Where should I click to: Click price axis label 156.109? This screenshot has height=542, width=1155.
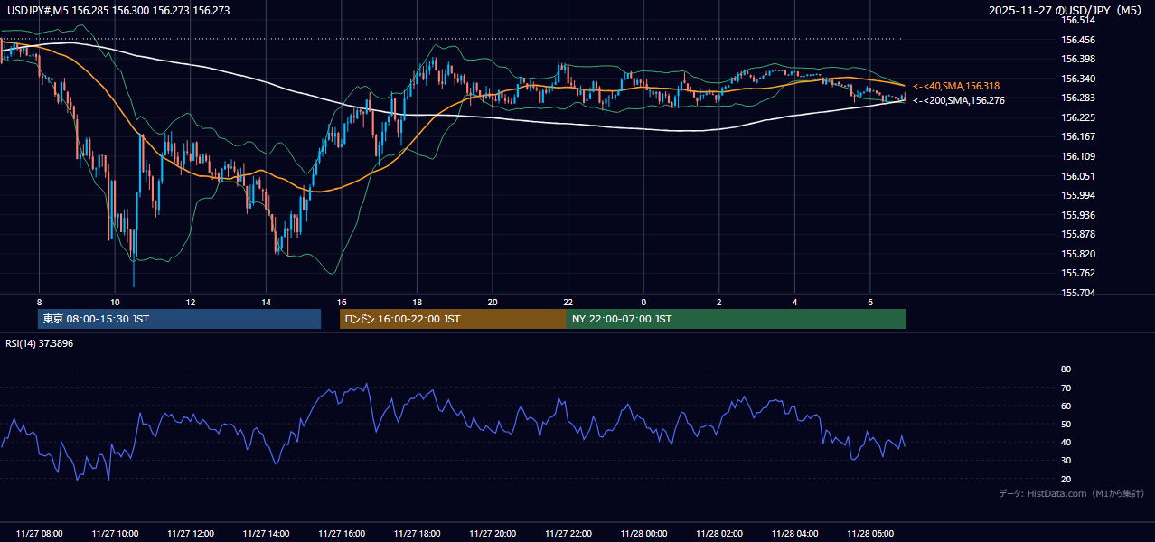click(x=1077, y=156)
